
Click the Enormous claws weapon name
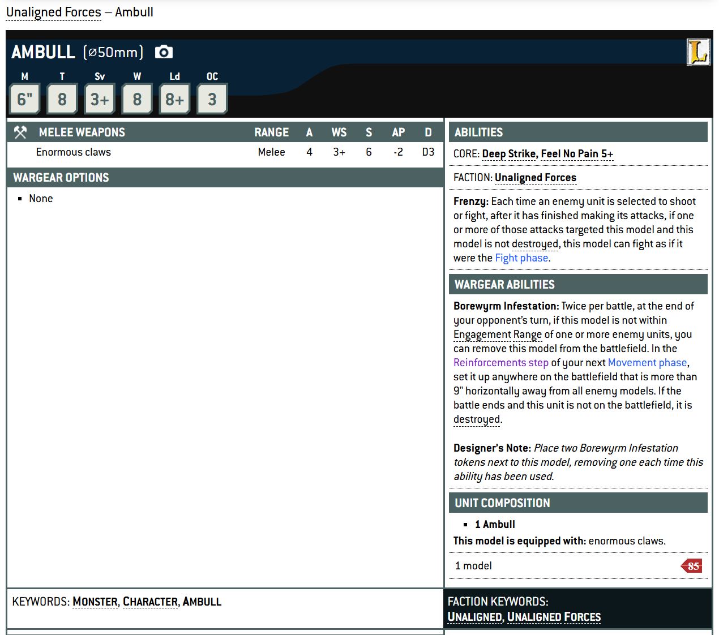[74, 152]
